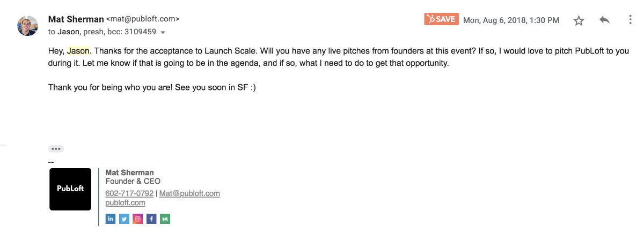
Task: Star this email from Mat Sherman
Action: tap(579, 20)
